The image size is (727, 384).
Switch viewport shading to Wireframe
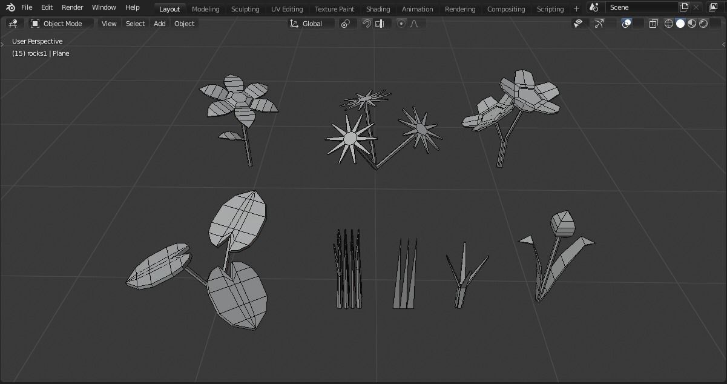click(x=669, y=24)
